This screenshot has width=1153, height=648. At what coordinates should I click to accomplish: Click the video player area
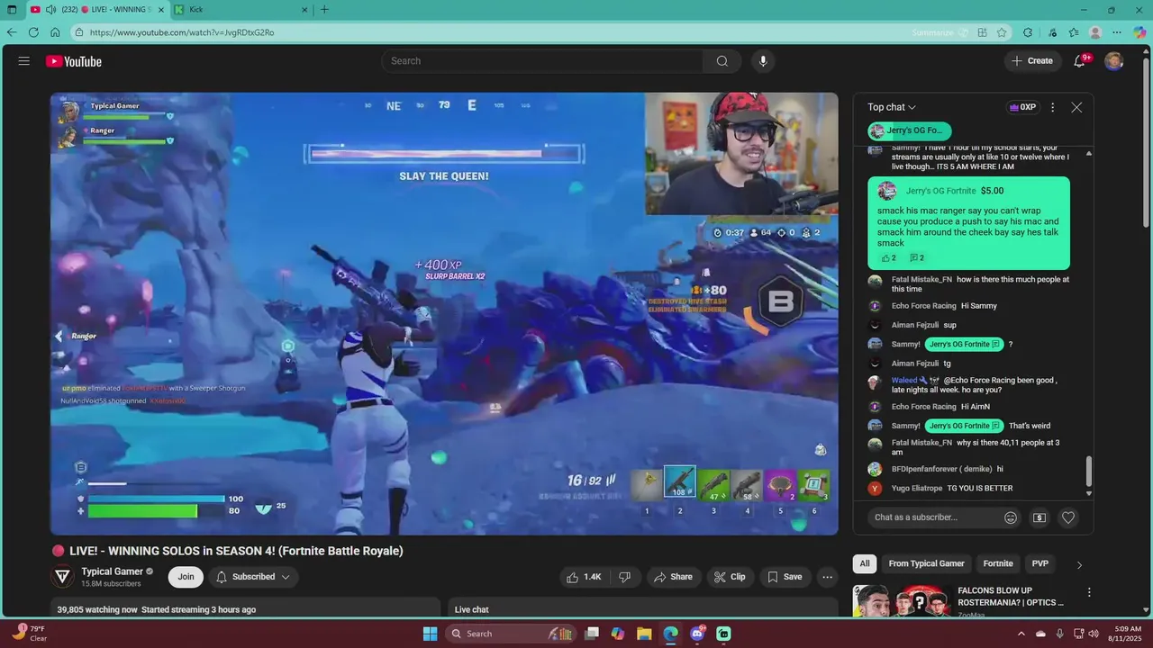coord(444,313)
